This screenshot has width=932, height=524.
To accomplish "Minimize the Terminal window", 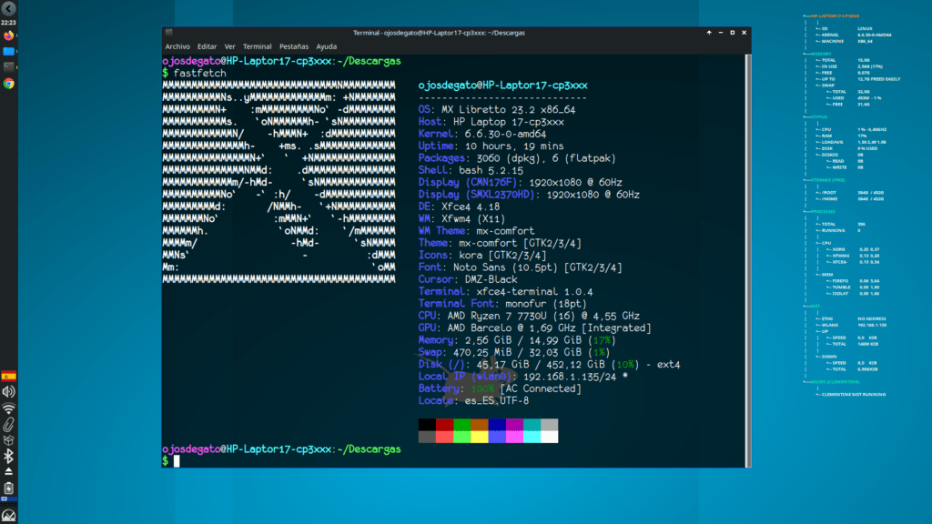I will 721,33.
